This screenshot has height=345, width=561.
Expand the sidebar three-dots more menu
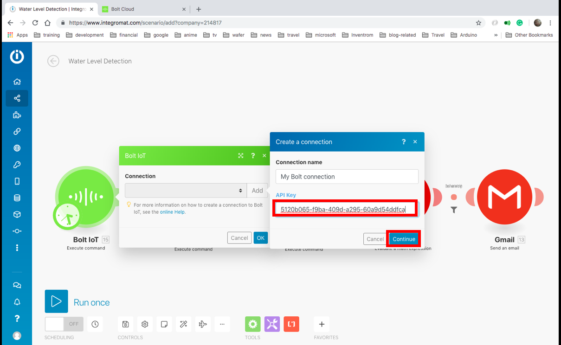[x=17, y=248]
